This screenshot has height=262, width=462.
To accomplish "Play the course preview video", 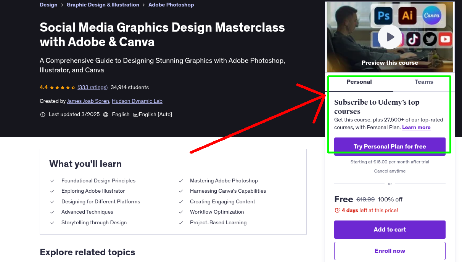I will (x=390, y=37).
